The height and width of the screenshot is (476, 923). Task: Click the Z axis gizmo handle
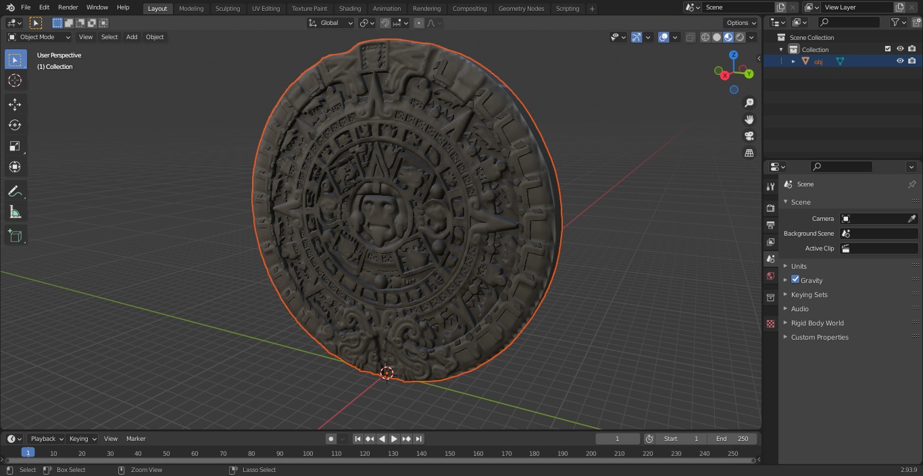click(734, 55)
